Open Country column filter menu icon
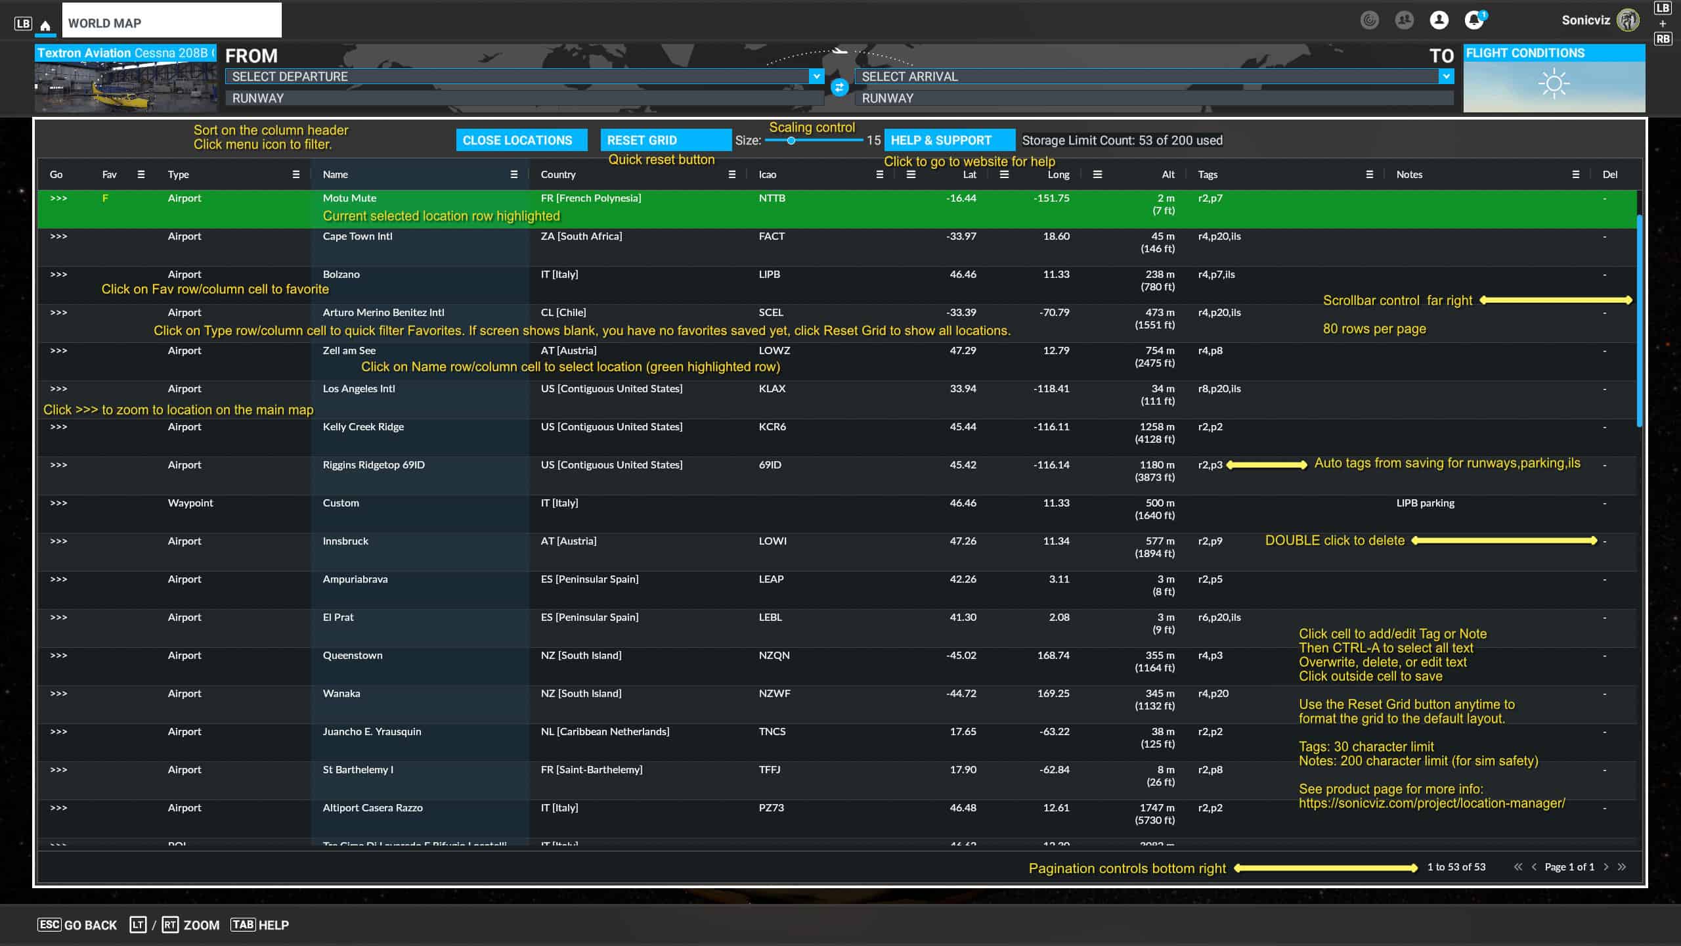The image size is (1681, 946). tap(732, 174)
